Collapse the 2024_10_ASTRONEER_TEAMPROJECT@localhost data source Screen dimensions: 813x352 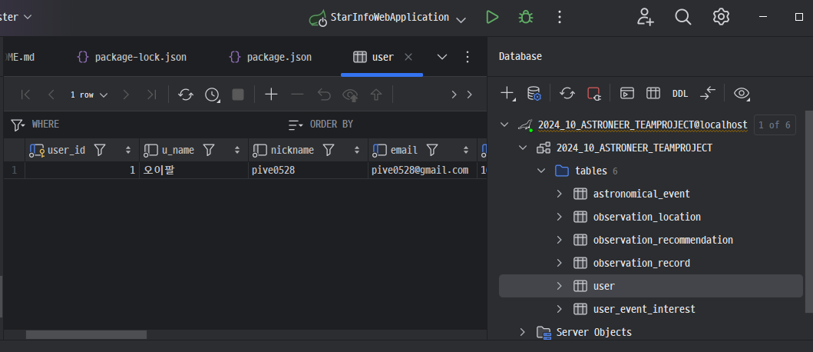[x=504, y=125]
